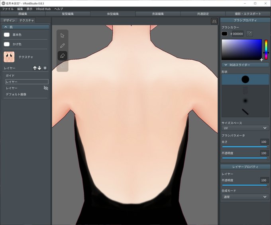Move layer up with the up arrow

coord(35,68)
